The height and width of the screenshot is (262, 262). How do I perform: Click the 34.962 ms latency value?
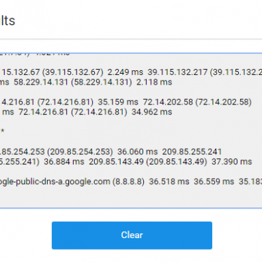point(151,112)
